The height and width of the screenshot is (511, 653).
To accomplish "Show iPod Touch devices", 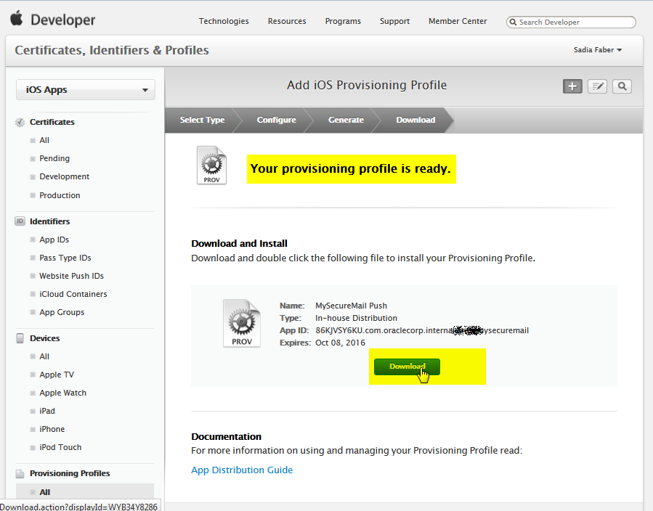I will 60,447.
